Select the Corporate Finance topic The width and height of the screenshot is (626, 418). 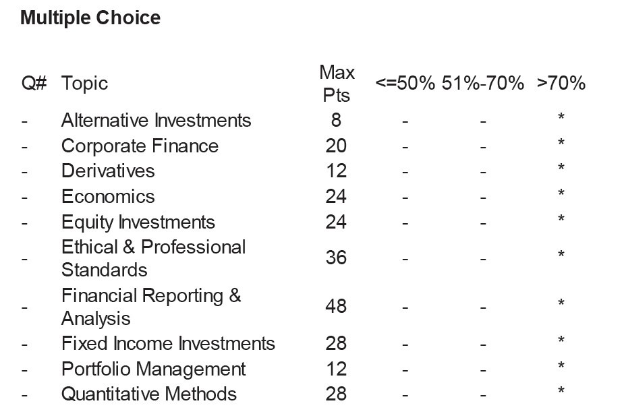coord(140,146)
